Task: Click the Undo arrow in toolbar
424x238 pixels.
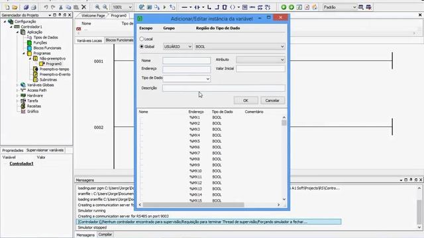Action: (x=46, y=7)
